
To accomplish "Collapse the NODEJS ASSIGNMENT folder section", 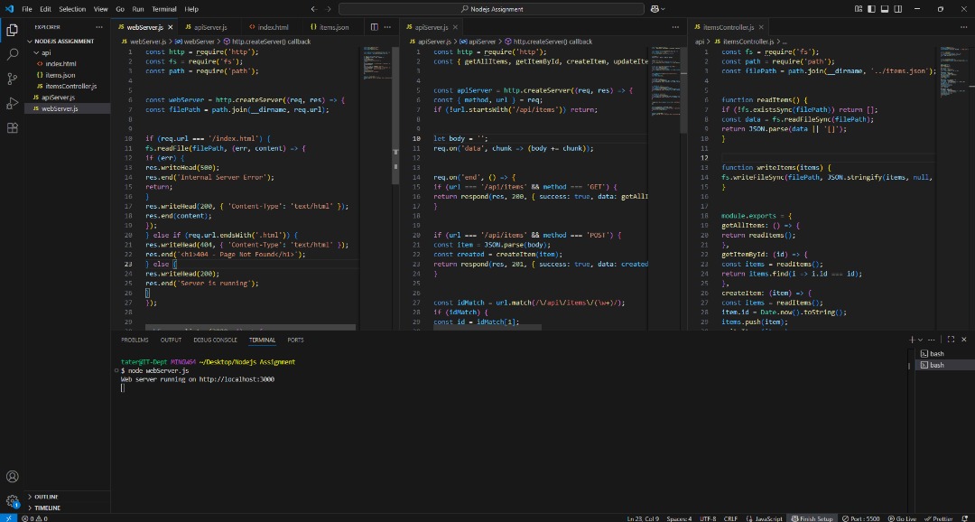I will click(65, 41).
